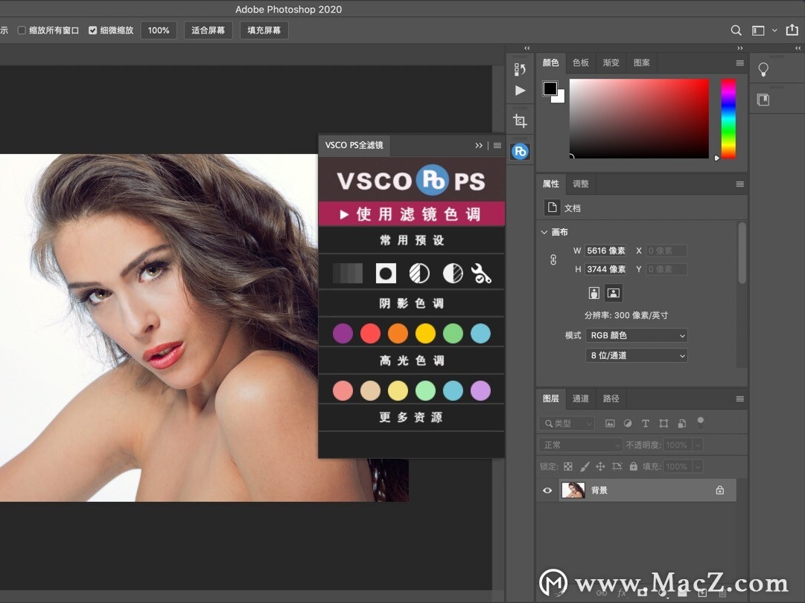805x603 pixels.
Task: Switch to the 渐变 tab in Color panel
Action: coord(611,62)
